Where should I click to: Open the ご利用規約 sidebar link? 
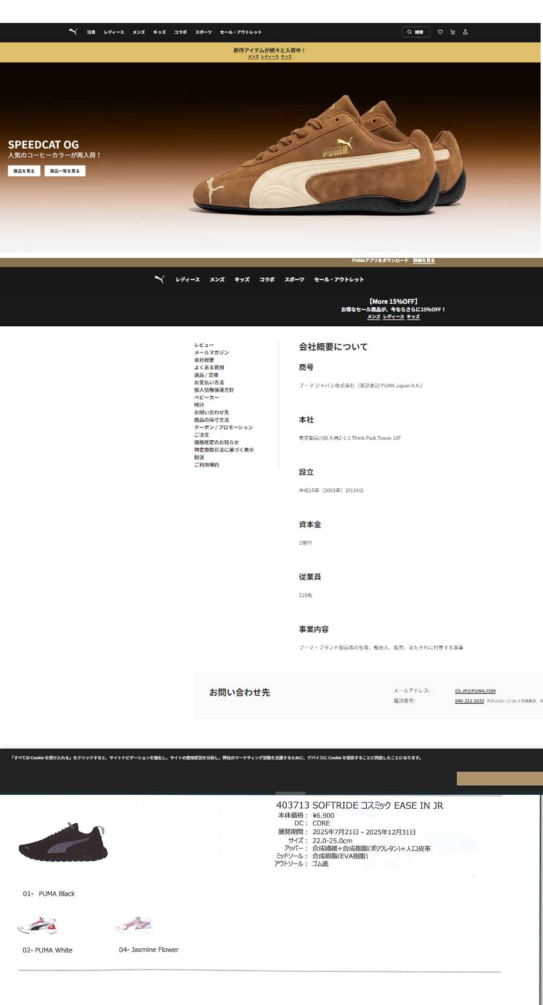coord(206,465)
